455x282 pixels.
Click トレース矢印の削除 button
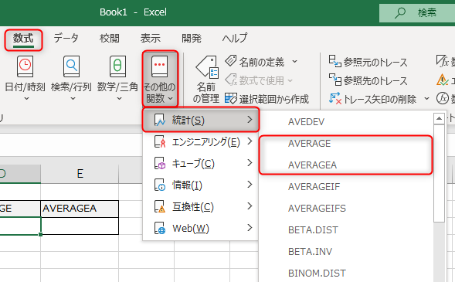point(372,99)
